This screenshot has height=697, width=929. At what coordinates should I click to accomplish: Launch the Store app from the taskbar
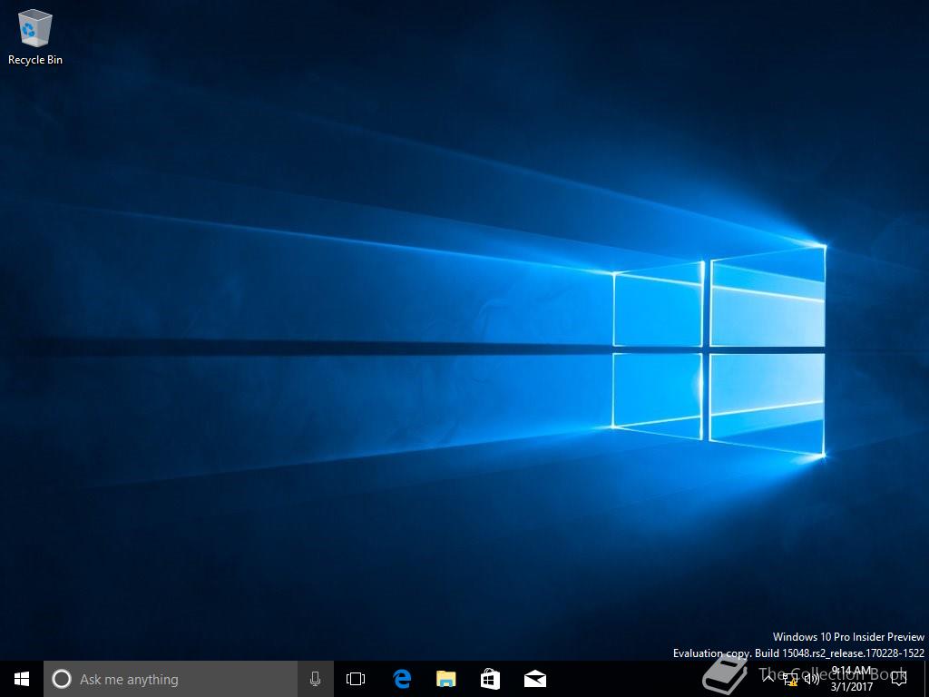[491, 679]
